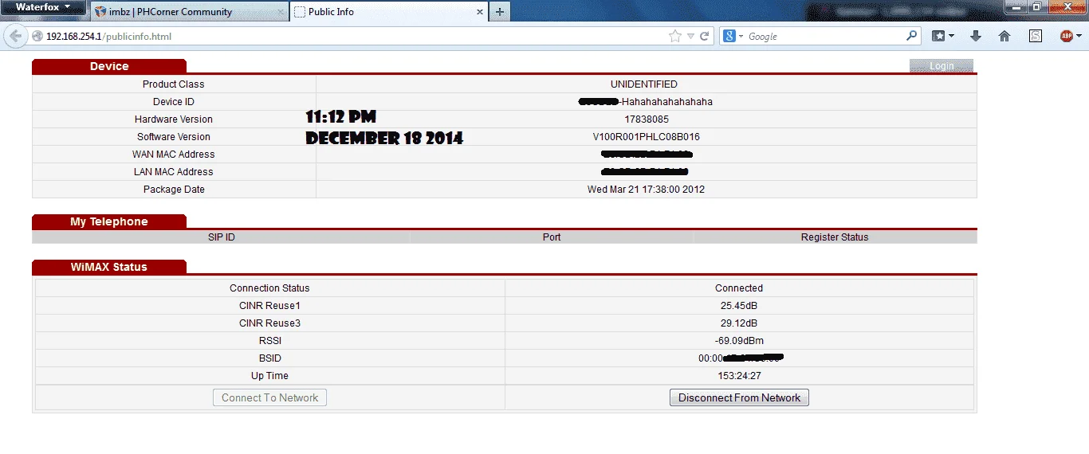Close the Public Info tab
Screen dimensions: 1089x454
coord(480,12)
